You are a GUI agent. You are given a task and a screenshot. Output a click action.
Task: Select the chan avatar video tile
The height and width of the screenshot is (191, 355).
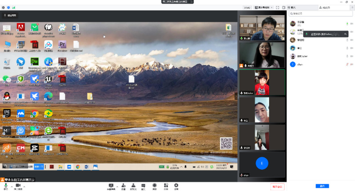pyautogui.click(x=262, y=164)
